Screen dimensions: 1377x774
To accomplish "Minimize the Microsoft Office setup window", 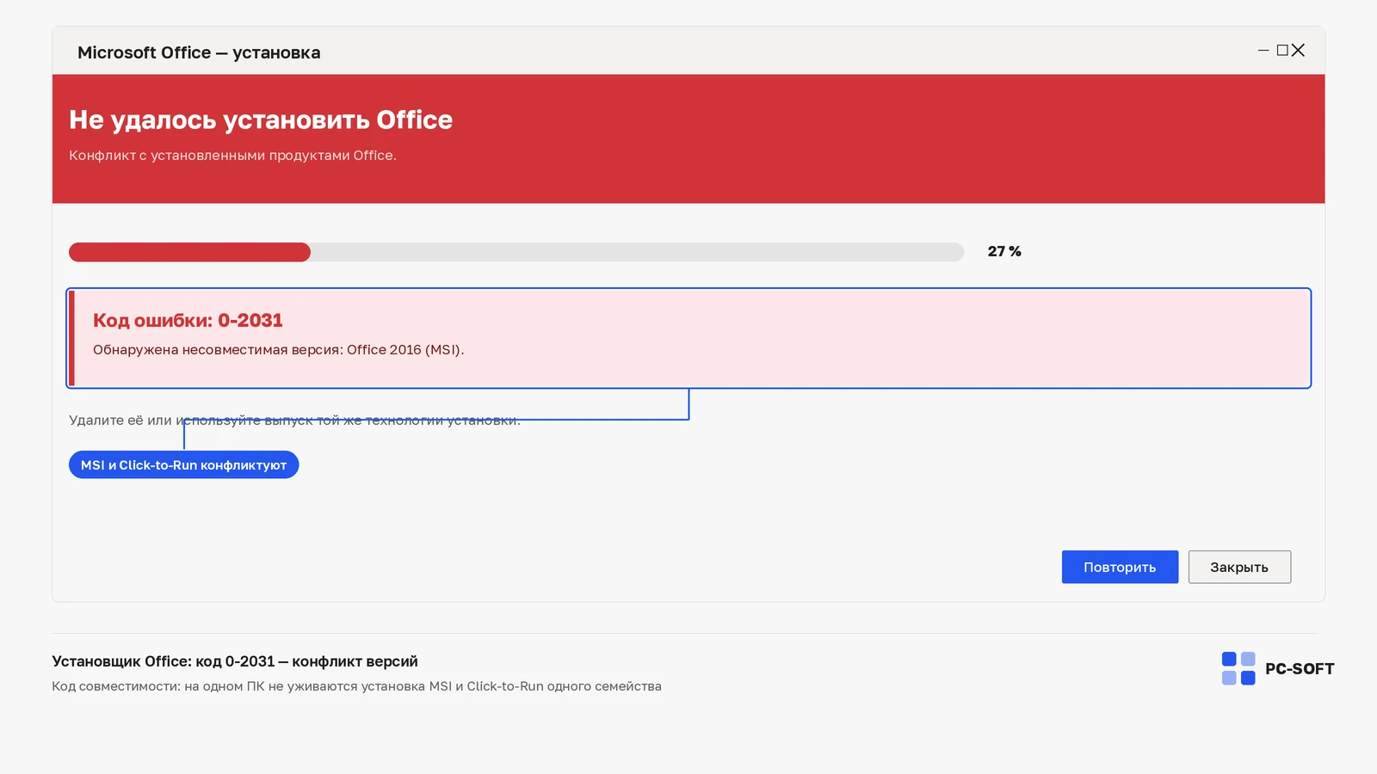I will (x=1263, y=51).
